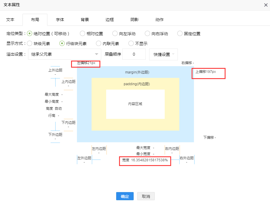
Task: Click the 取消 cancel button
Action: 146,196
